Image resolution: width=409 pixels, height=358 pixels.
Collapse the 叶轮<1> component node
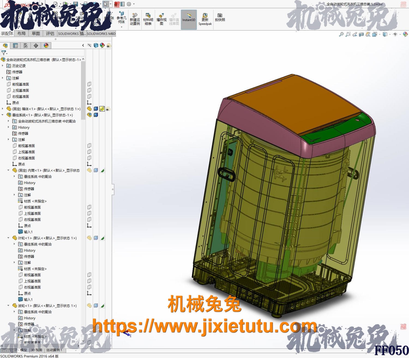[8, 238]
